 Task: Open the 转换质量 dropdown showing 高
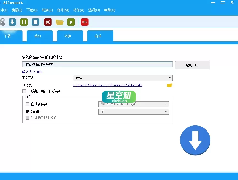point(166,112)
